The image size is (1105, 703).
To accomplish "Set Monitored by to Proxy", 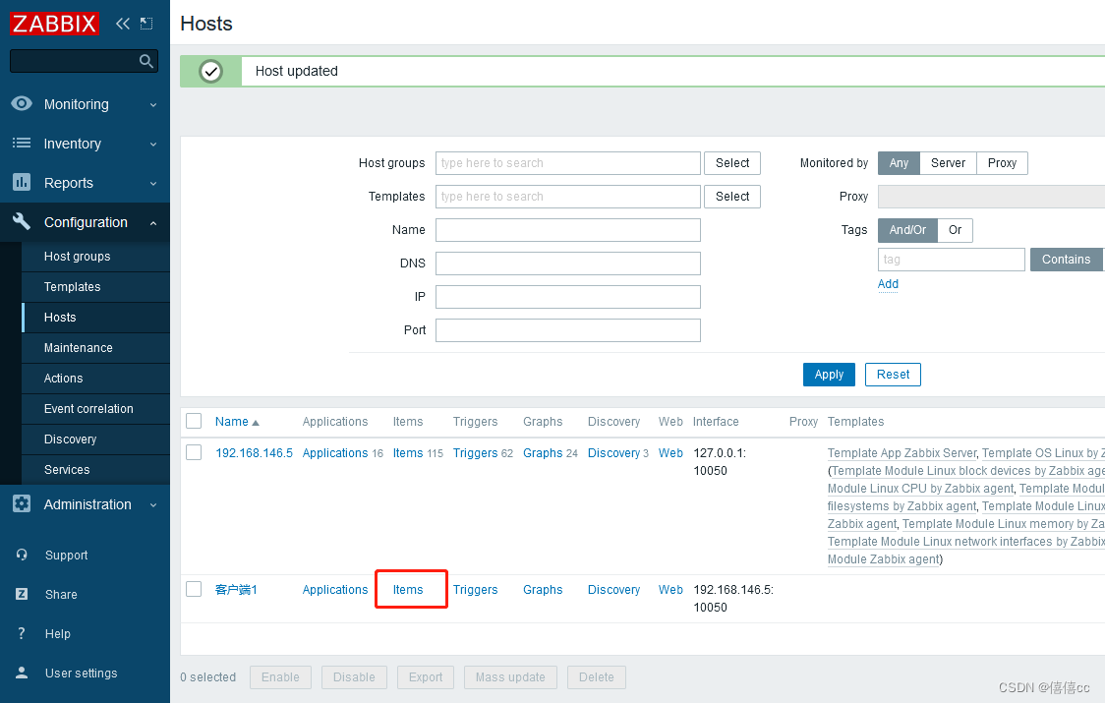I will click(1002, 163).
